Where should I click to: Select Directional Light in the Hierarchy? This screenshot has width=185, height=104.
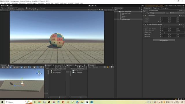click(126, 13)
